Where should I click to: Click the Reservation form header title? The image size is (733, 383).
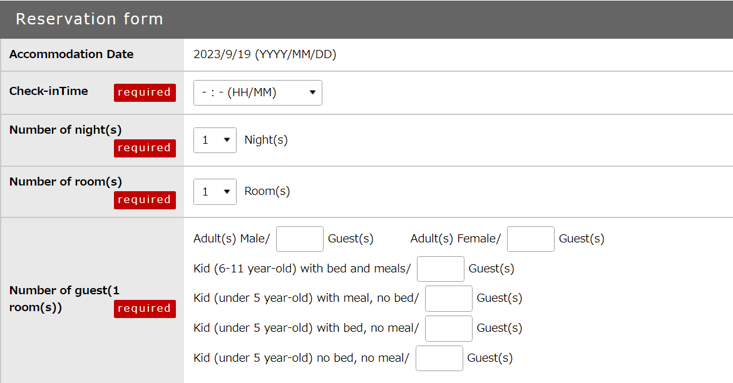(x=89, y=19)
